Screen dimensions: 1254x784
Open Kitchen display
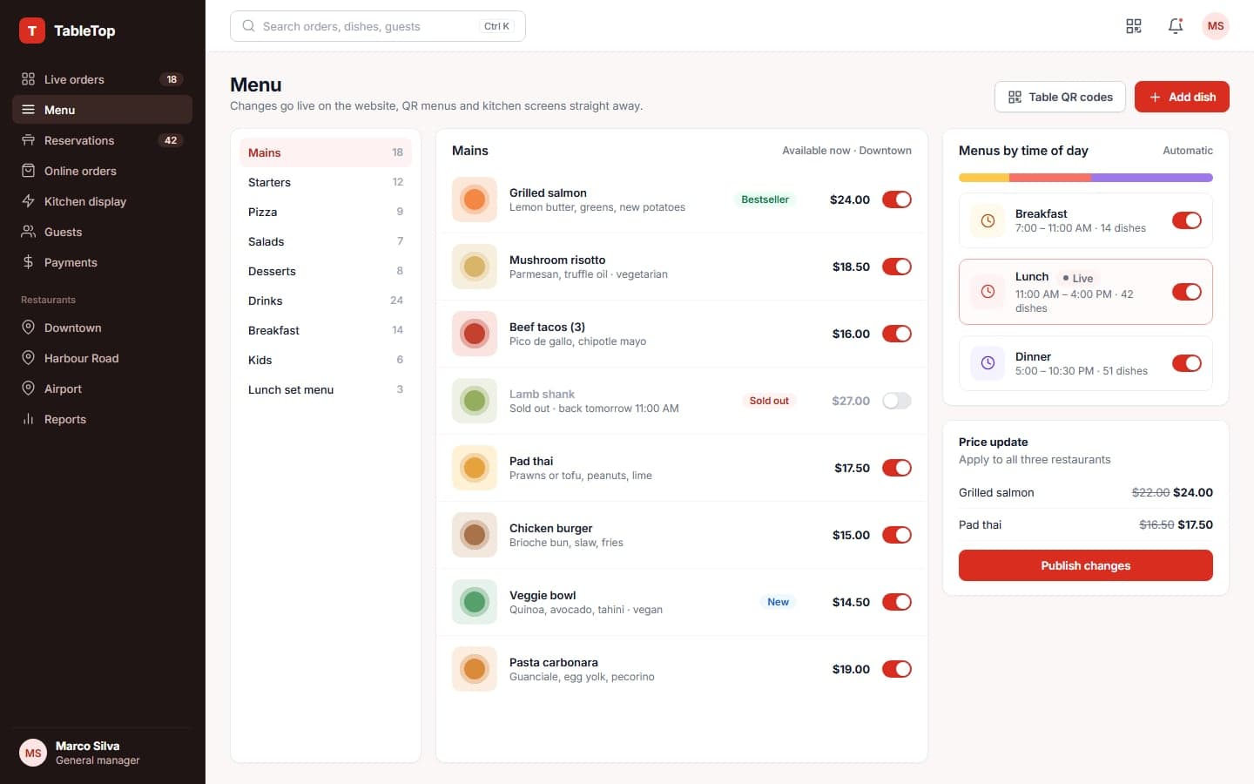102,201
